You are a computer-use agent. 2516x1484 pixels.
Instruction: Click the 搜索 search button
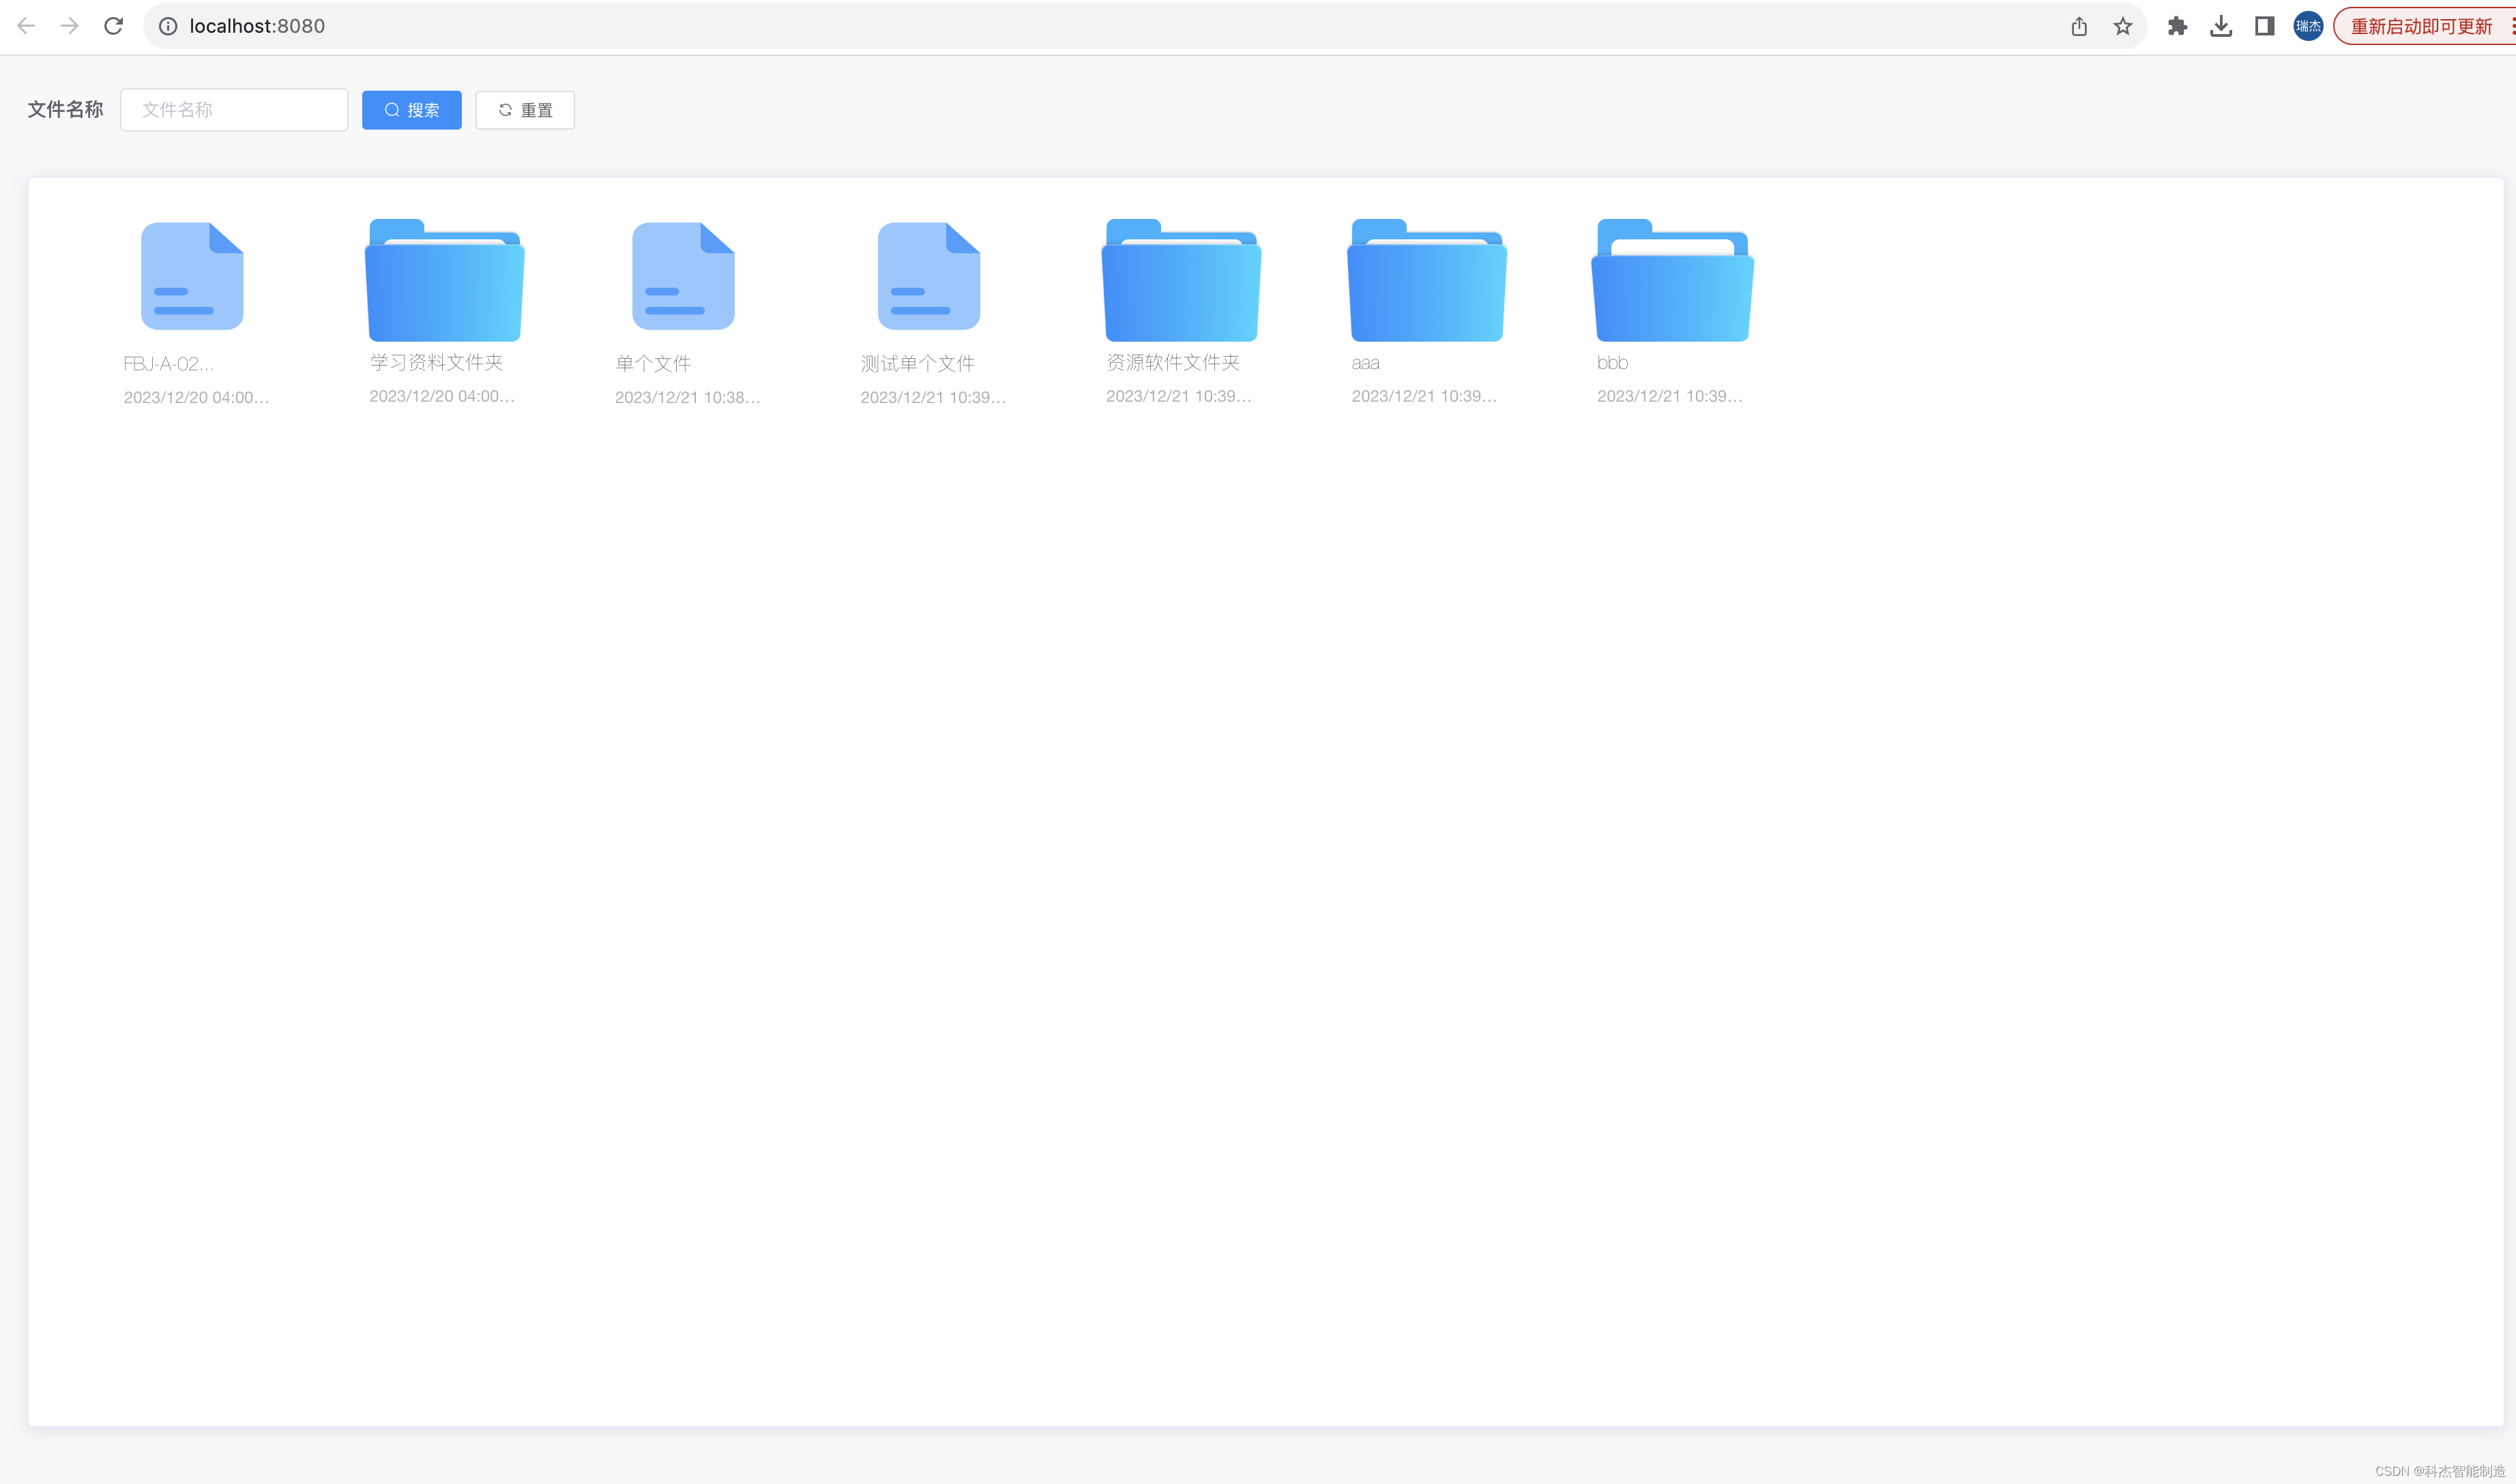(411, 110)
